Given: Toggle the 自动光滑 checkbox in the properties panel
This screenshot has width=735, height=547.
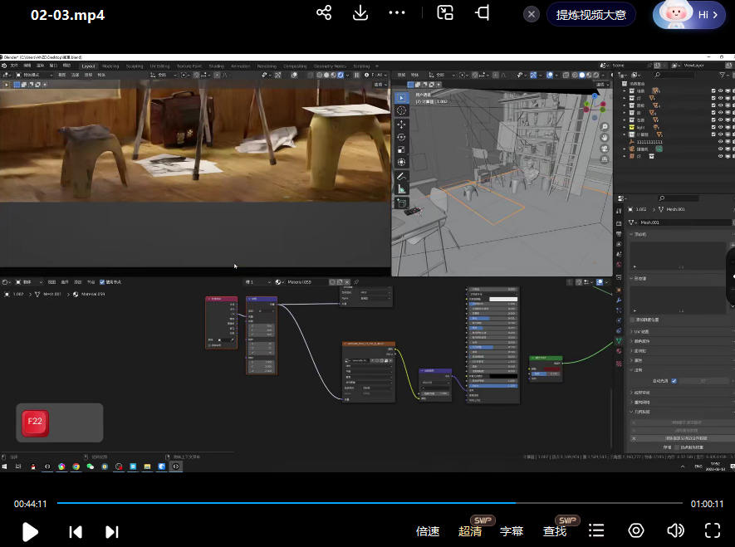Looking at the screenshot, I should coord(674,381).
